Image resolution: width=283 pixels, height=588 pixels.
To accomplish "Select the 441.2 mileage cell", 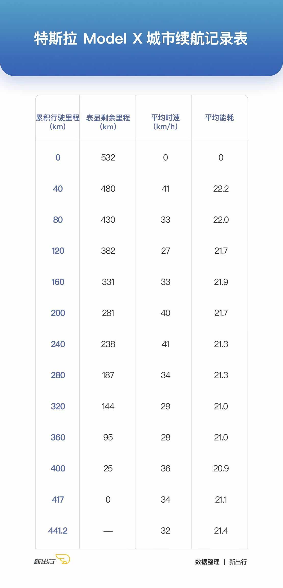I will (x=58, y=531).
